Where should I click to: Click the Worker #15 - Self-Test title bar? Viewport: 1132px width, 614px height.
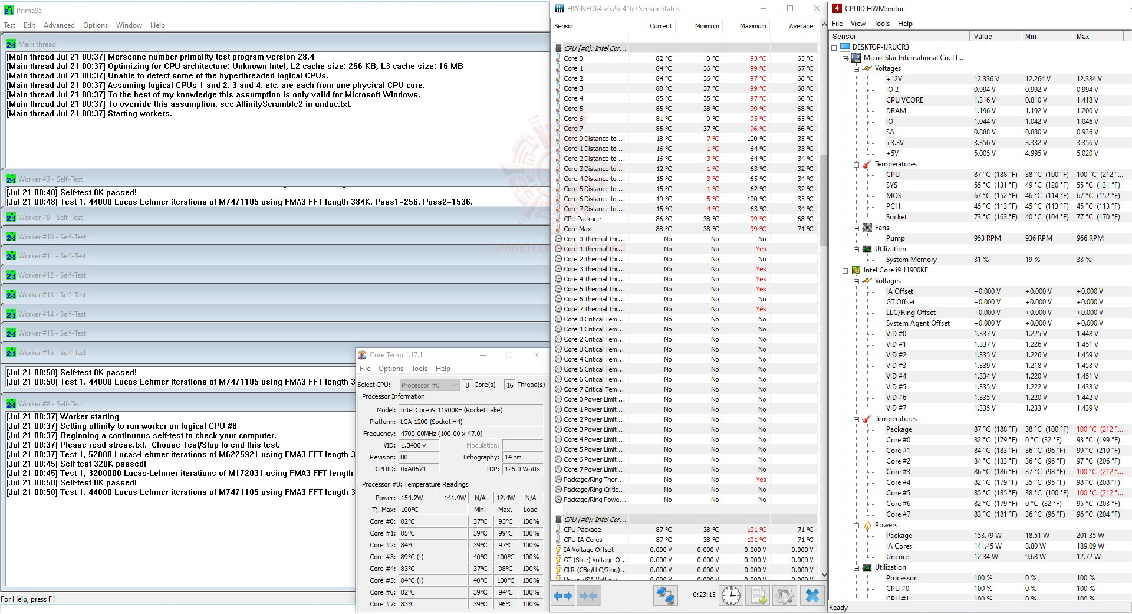point(276,333)
